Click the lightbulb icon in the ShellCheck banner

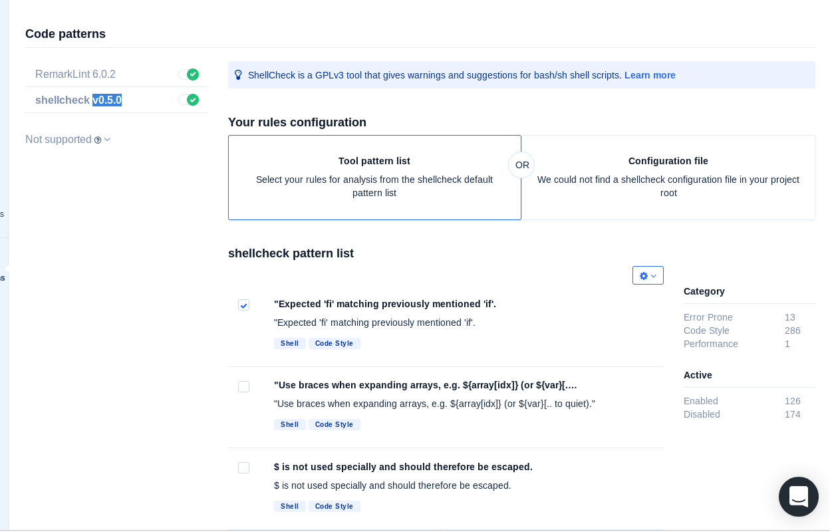[x=239, y=74]
